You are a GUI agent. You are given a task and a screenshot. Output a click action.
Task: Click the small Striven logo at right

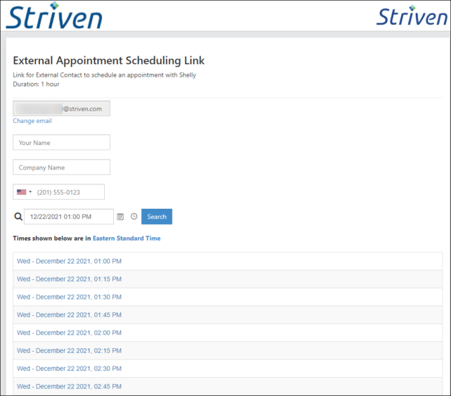(x=412, y=15)
